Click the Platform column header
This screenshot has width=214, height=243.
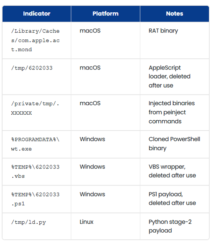pos(105,14)
